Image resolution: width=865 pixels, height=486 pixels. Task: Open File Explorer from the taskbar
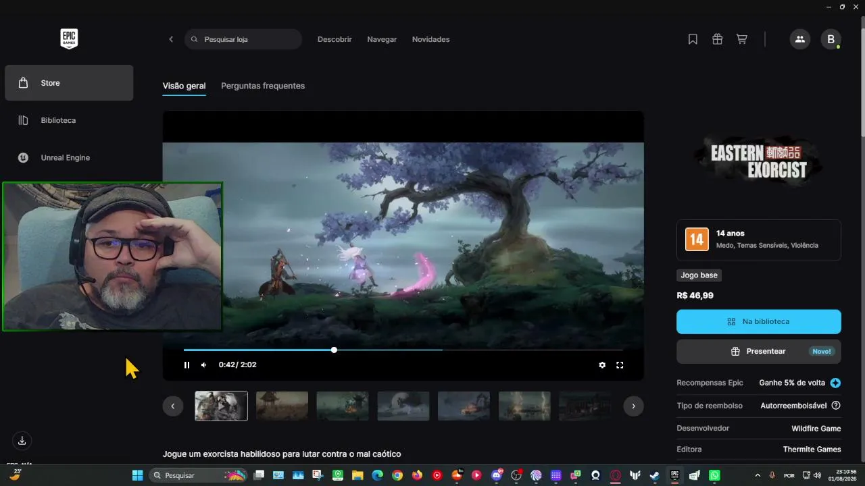357,475
